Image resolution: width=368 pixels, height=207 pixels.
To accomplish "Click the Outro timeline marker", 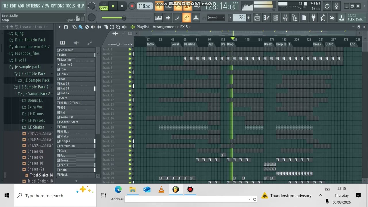I will click(x=329, y=44).
